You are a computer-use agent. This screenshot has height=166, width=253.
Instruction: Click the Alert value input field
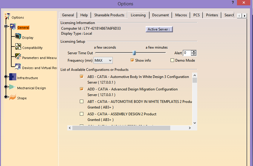click(x=187, y=53)
